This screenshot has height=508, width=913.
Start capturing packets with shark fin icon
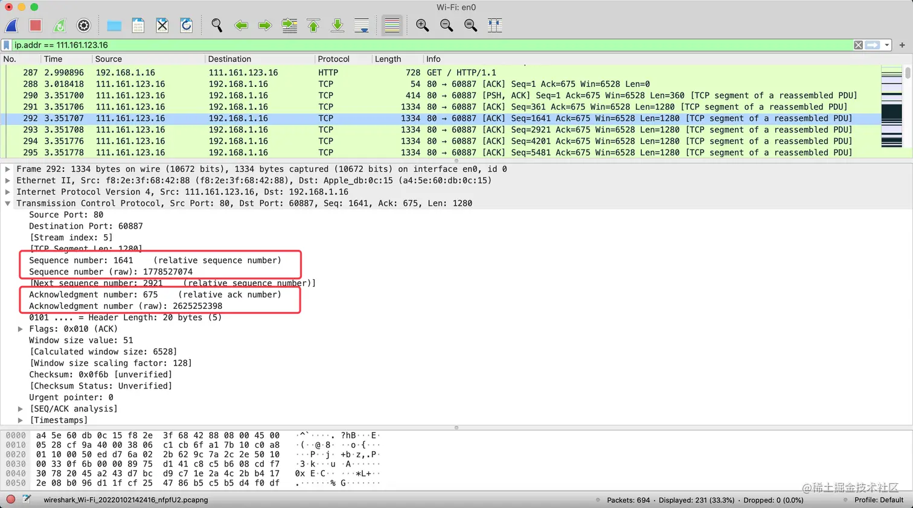pyautogui.click(x=11, y=25)
